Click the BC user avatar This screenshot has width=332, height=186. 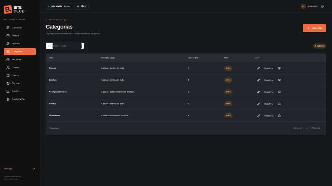point(303,6)
